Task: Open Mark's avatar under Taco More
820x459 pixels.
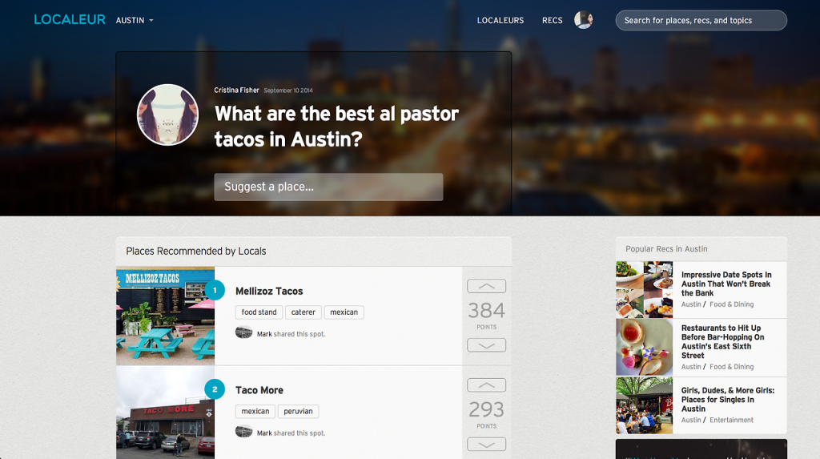Action: (243, 431)
